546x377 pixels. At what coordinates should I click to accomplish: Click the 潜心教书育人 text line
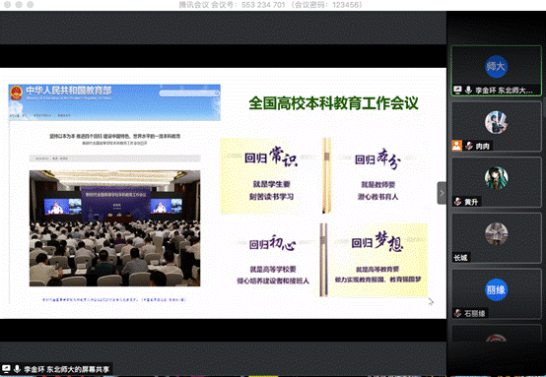377,197
